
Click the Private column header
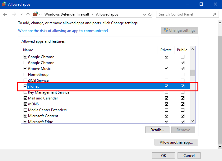166,50
